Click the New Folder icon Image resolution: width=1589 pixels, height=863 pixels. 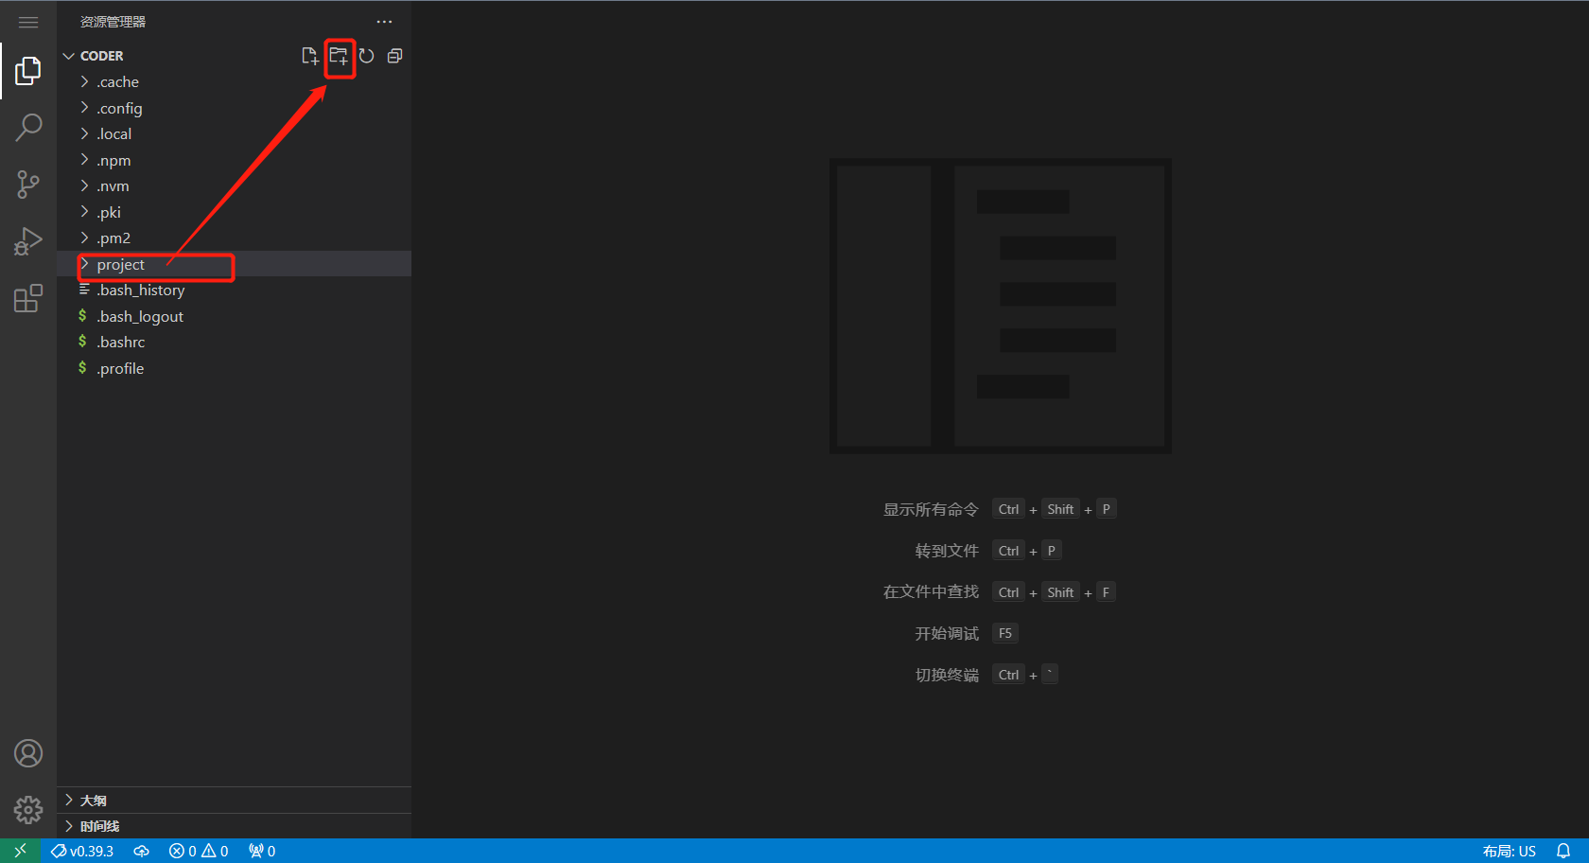[x=339, y=56]
